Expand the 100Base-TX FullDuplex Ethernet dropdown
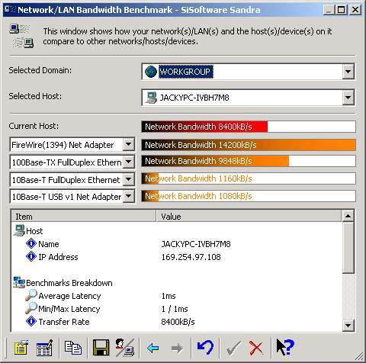The image size is (366, 363). coord(128,162)
